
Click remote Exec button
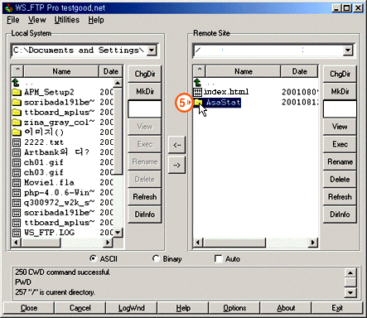[340, 144]
